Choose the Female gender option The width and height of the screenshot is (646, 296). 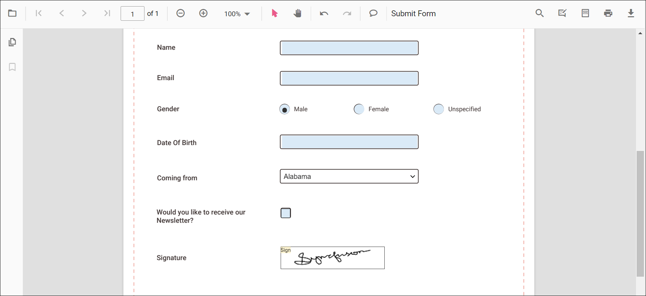(359, 109)
